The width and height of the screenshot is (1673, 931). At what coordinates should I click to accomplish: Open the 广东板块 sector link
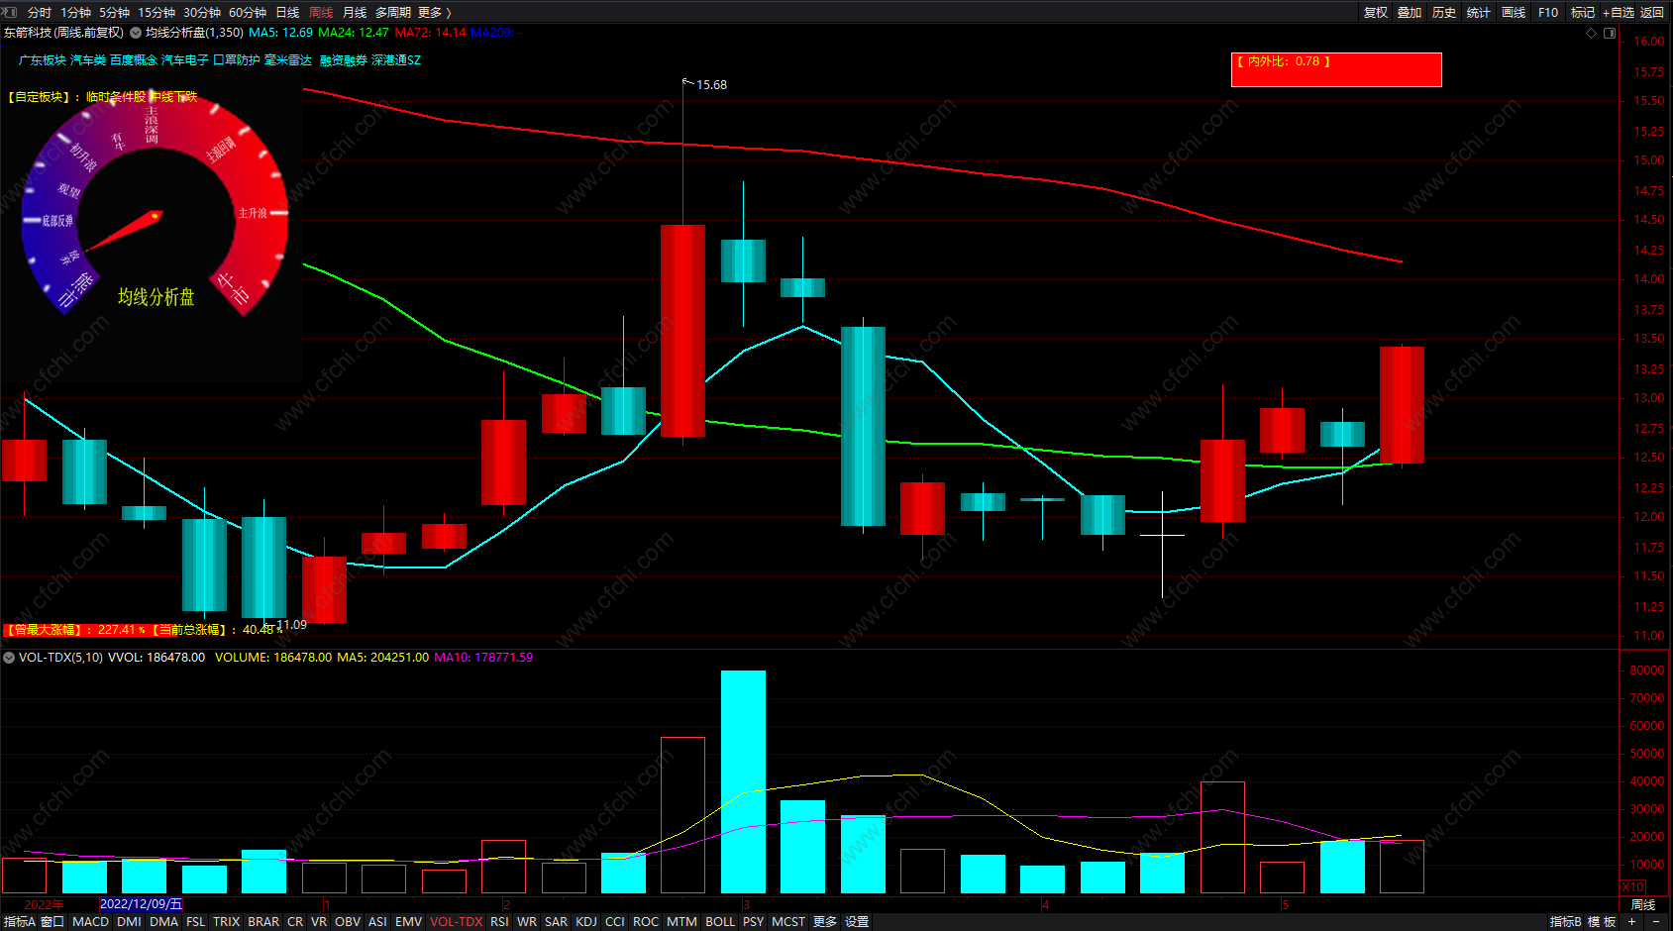pyautogui.click(x=43, y=60)
